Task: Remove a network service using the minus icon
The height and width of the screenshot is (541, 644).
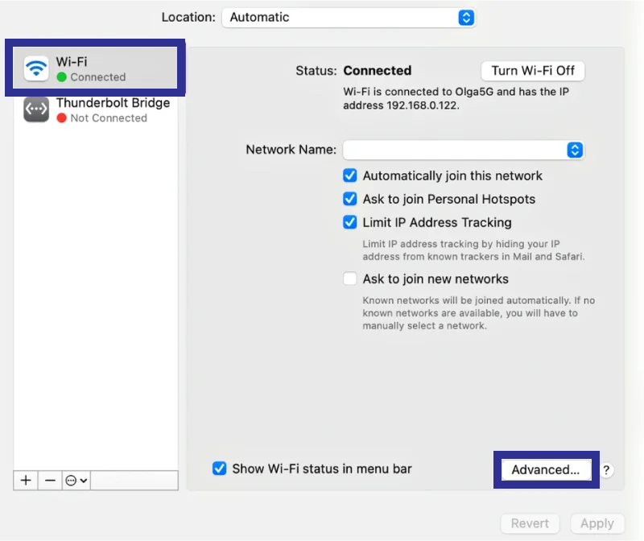Action: coord(48,480)
